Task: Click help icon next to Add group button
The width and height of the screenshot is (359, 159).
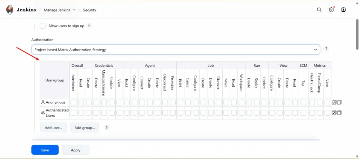Action: (107, 128)
